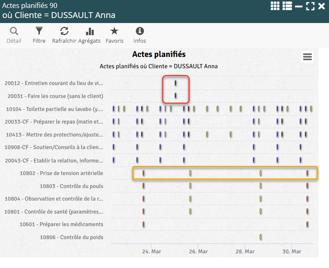Click the 10601 Préparer les médicaments label
The width and height of the screenshot is (329, 268).
click(61, 224)
